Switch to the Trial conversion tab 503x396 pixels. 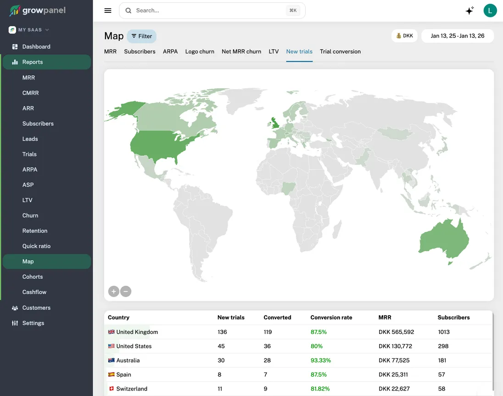340,51
